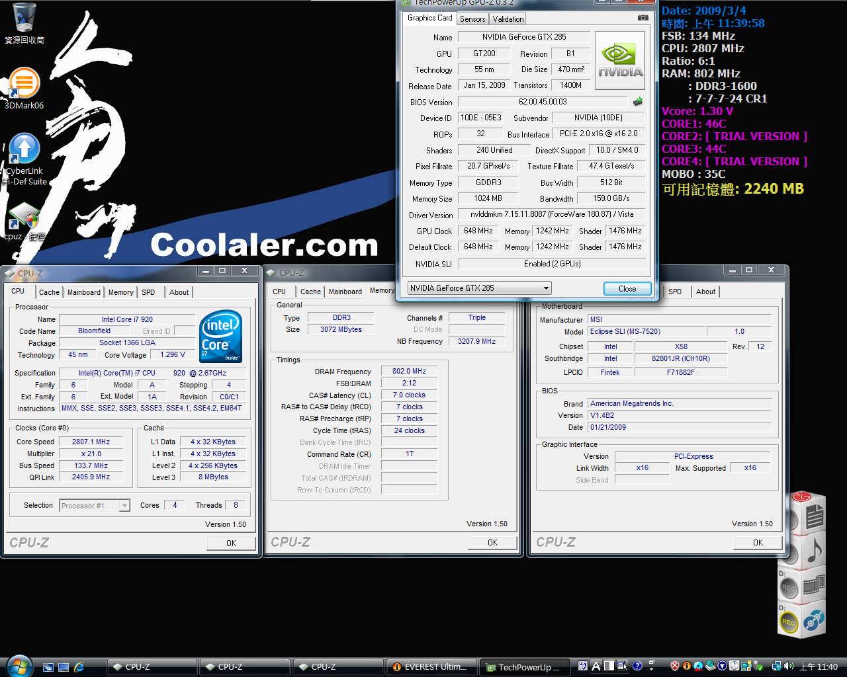Click the NVIDIA SLI field showing Enabled (2 GPUs)
The image size is (847, 677).
coord(552,264)
